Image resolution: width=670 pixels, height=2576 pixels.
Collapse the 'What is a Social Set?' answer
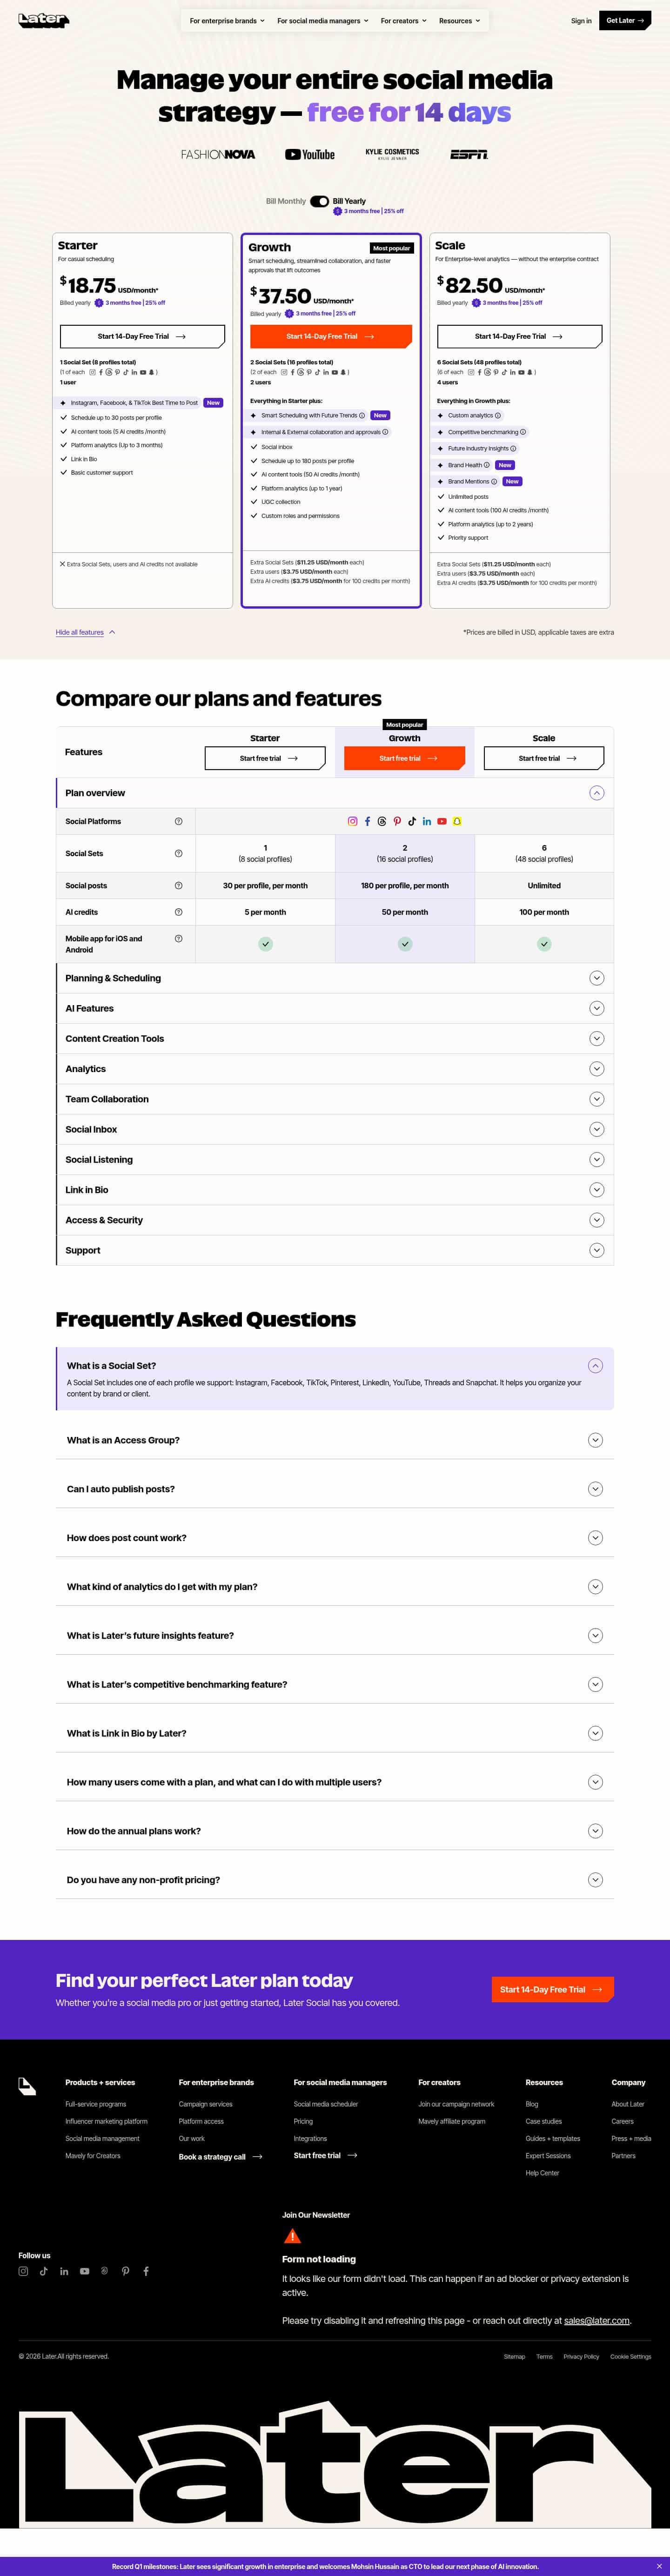pos(595,1365)
